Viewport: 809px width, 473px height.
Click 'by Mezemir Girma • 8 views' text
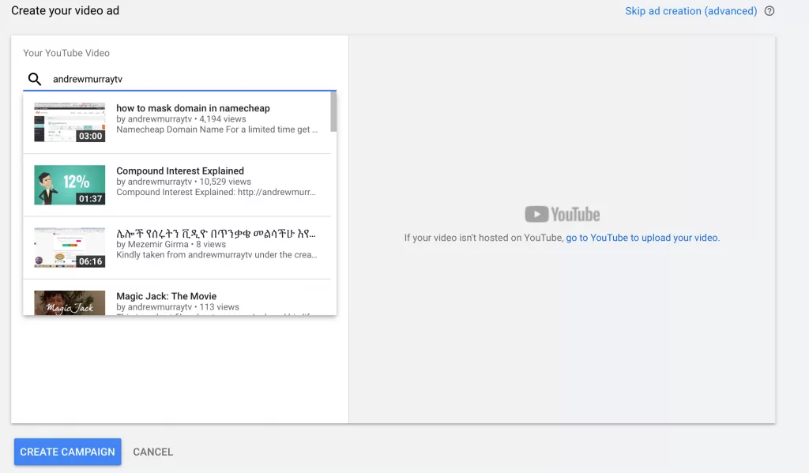(171, 244)
